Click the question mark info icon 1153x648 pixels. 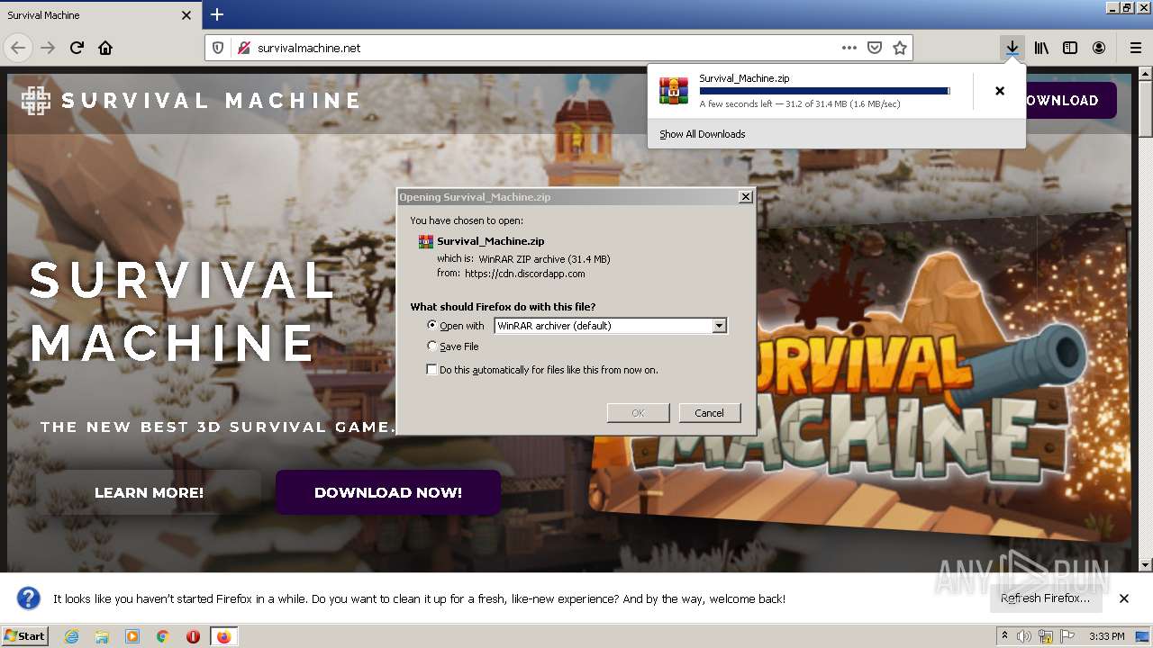[29, 598]
